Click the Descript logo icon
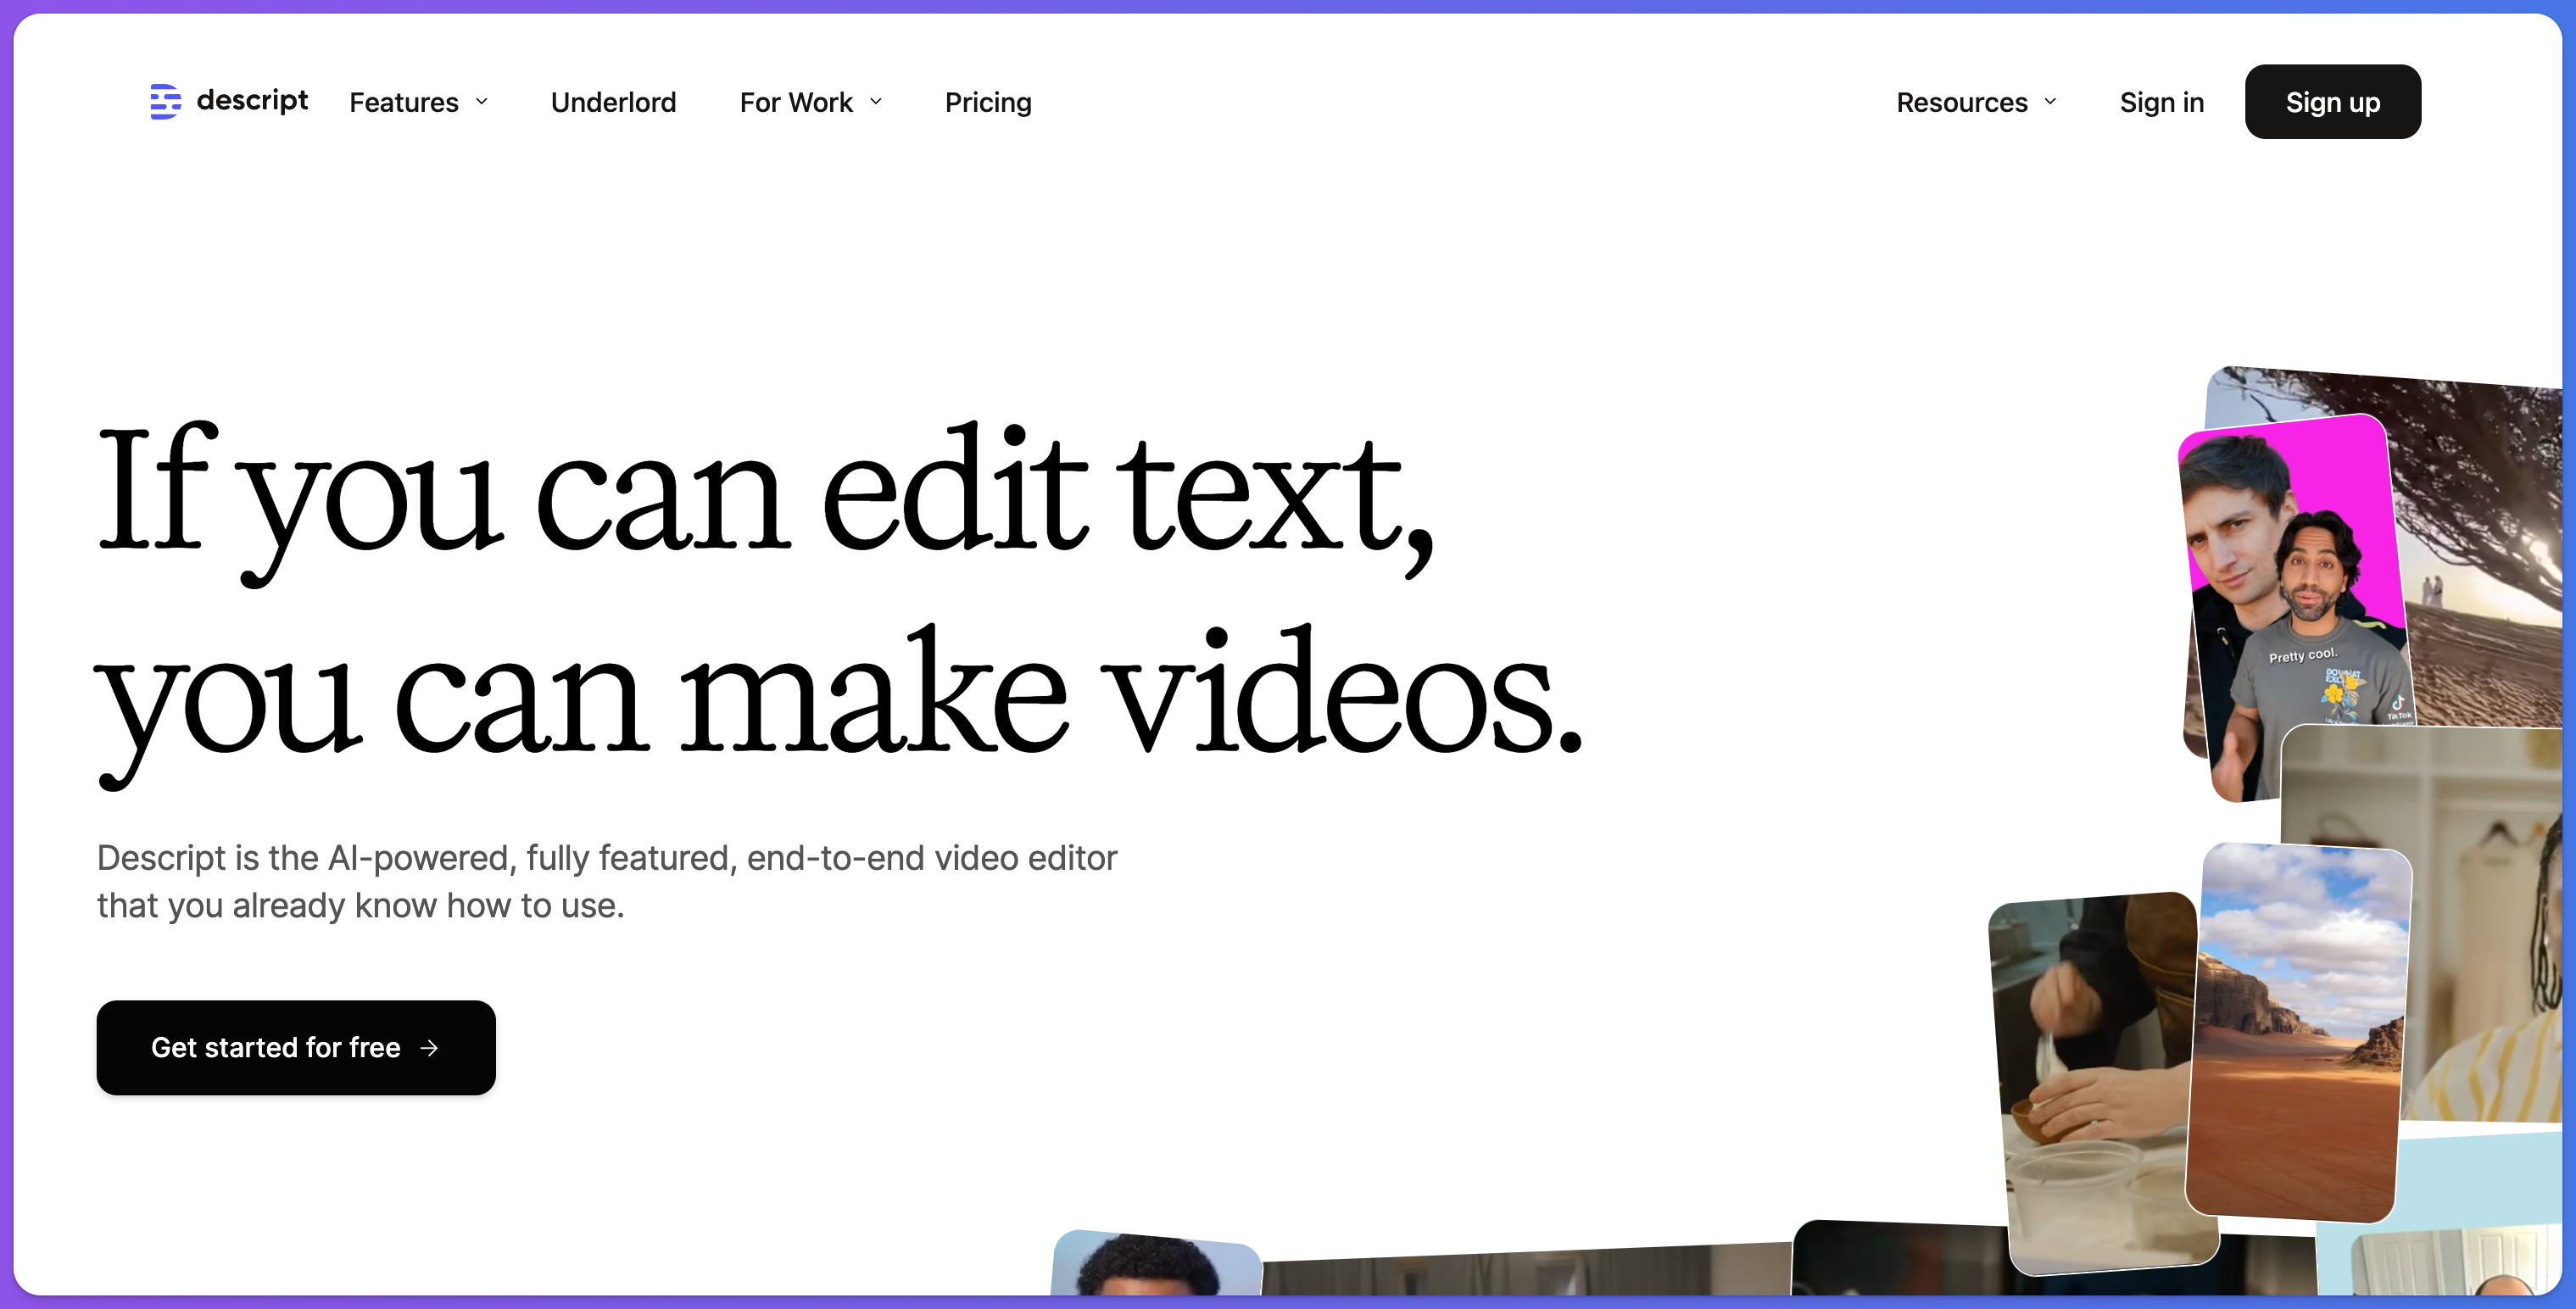 click(x=166, y=101)
